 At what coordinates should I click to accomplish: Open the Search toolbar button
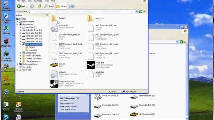coord(49,6)
